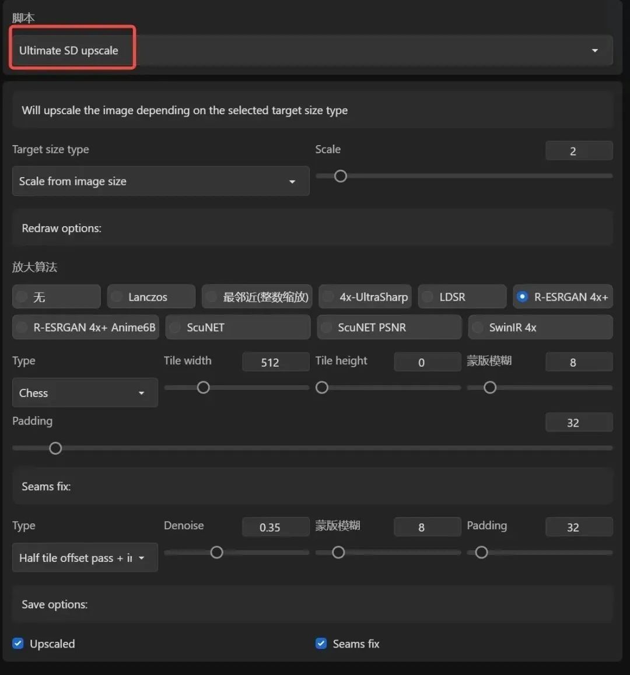630x675 pixels.
Task: Click the Chess dropdown arrow icon
Action: point(141,393)
